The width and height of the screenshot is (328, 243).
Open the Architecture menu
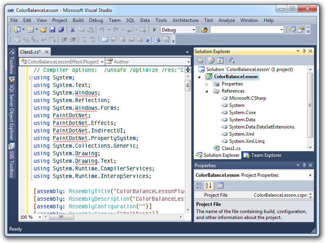pos(185,20)
